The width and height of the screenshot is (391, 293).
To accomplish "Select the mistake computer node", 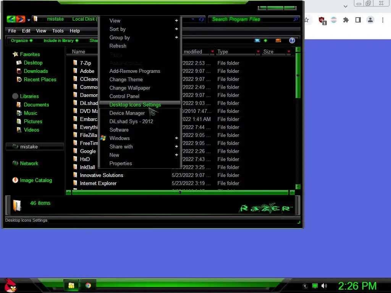I will pos(35,146).
